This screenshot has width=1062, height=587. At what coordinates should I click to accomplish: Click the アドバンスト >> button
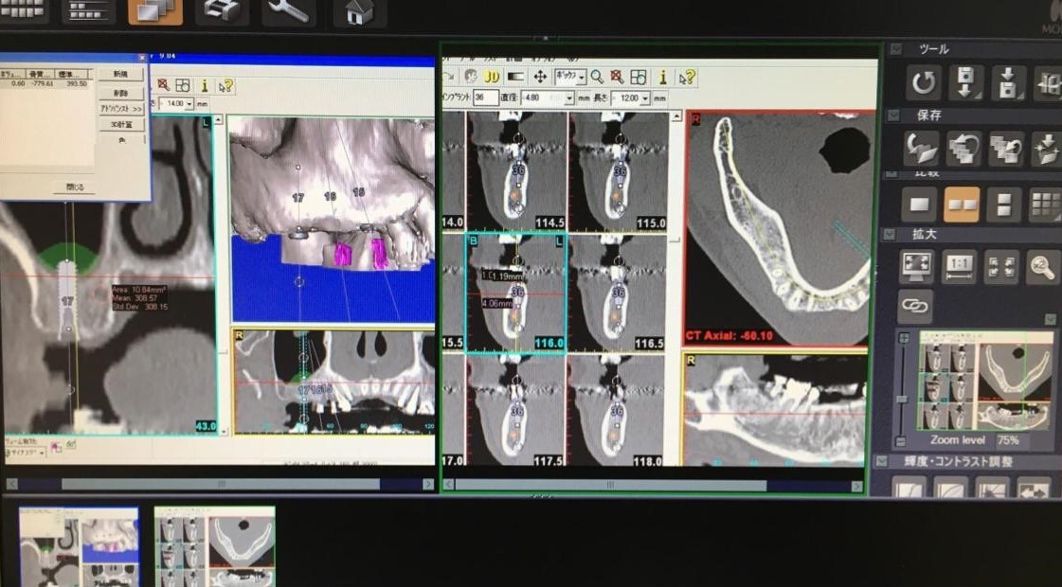coord(121,109)
